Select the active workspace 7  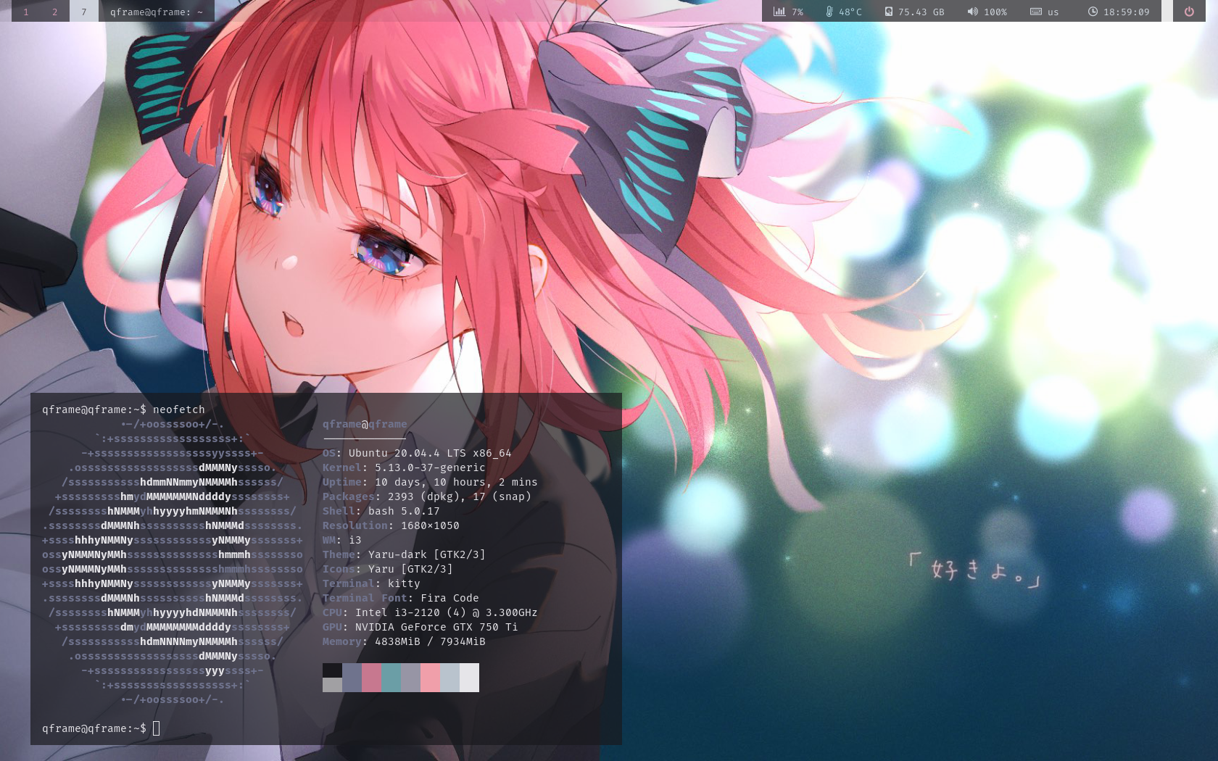click(x=83, y=12)
